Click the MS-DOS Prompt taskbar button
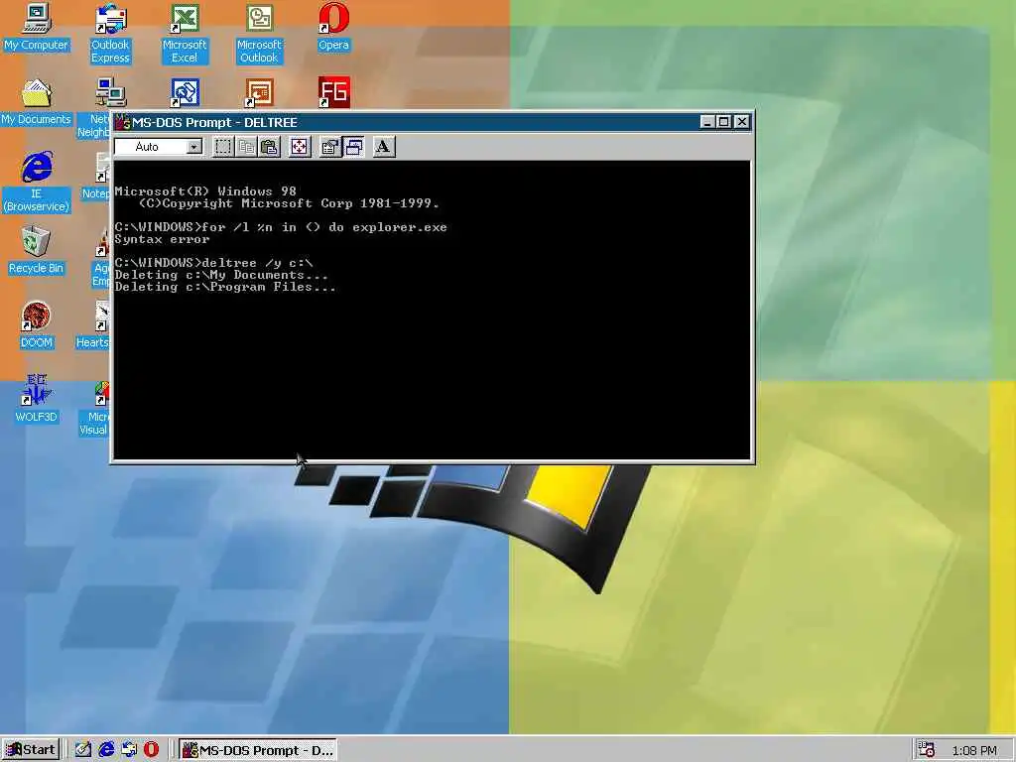The image size is (1016, 762). [258, 750]
